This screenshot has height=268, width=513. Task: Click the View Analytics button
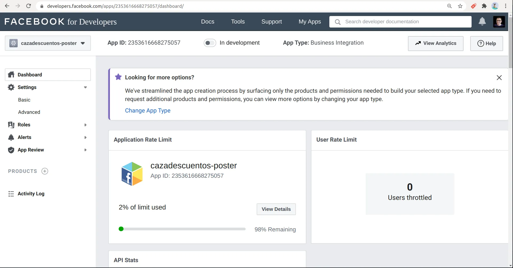[x=435, y=43]
